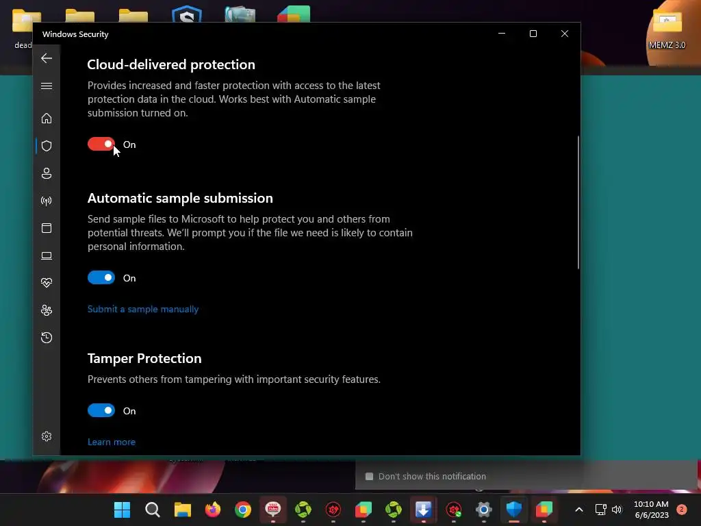Screen dimensions: 701x526
Task: Open Device performance & health heart icon
Action: (x=47, y=283)
